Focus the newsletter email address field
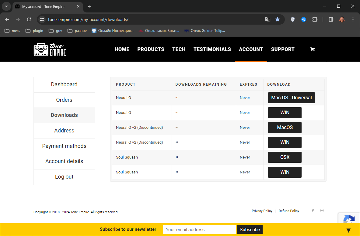360x236 pixels. pos(200,230)
